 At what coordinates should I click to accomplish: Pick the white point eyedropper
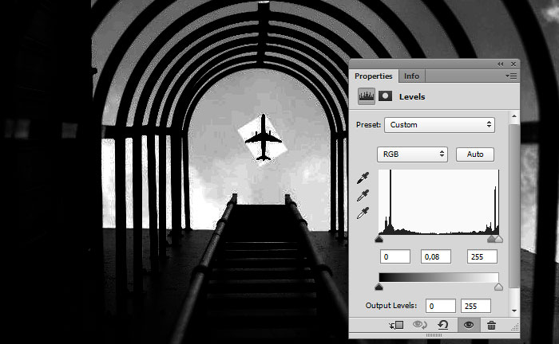[x=363, y=213]
